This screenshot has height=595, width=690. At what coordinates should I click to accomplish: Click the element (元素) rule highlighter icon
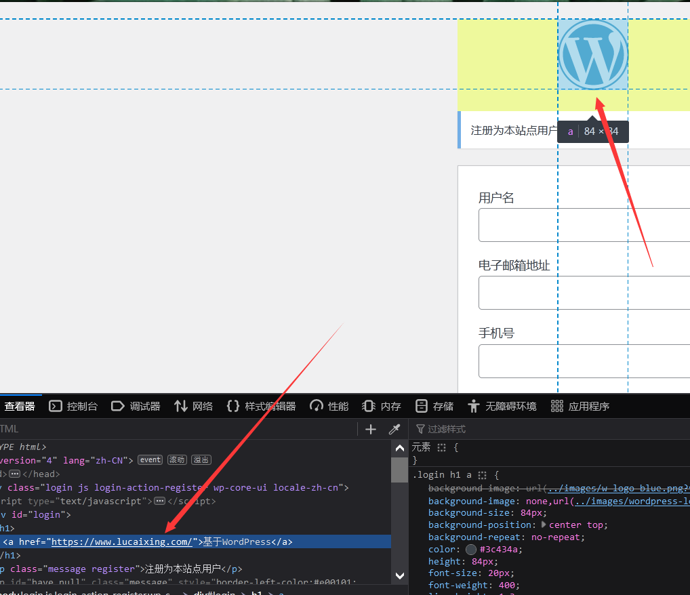click(x=441, y=447)
